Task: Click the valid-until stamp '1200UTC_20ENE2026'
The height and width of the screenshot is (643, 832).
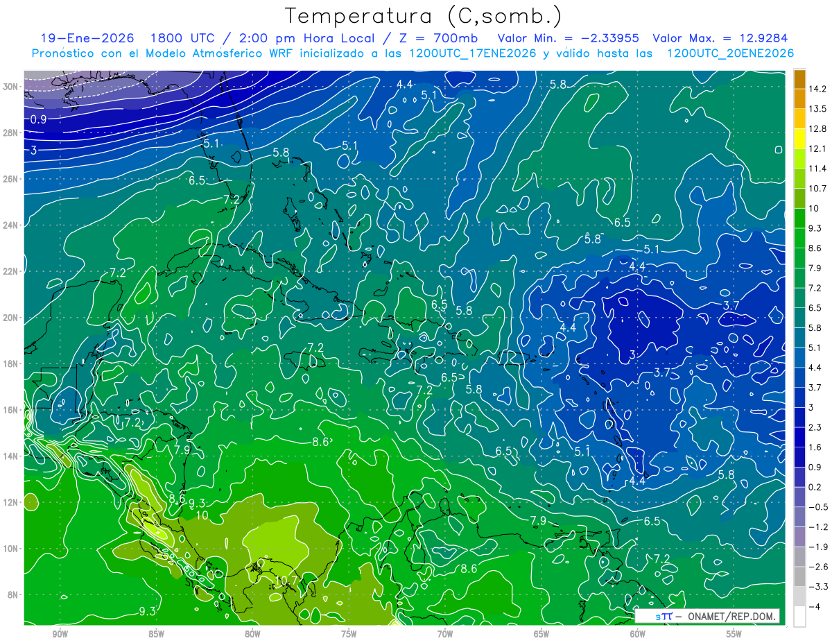Action: point(729,53)
